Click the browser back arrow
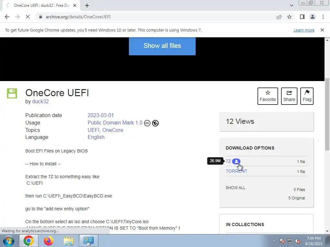 tap(7, 17)
